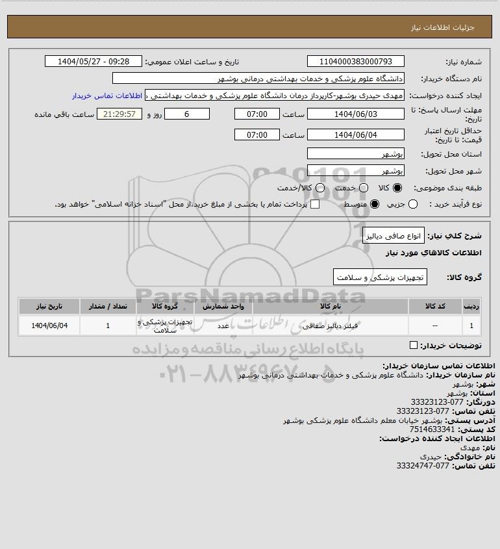Click the general description field انواع صافی دیالیز
The image size is (500, 549).
394,236
